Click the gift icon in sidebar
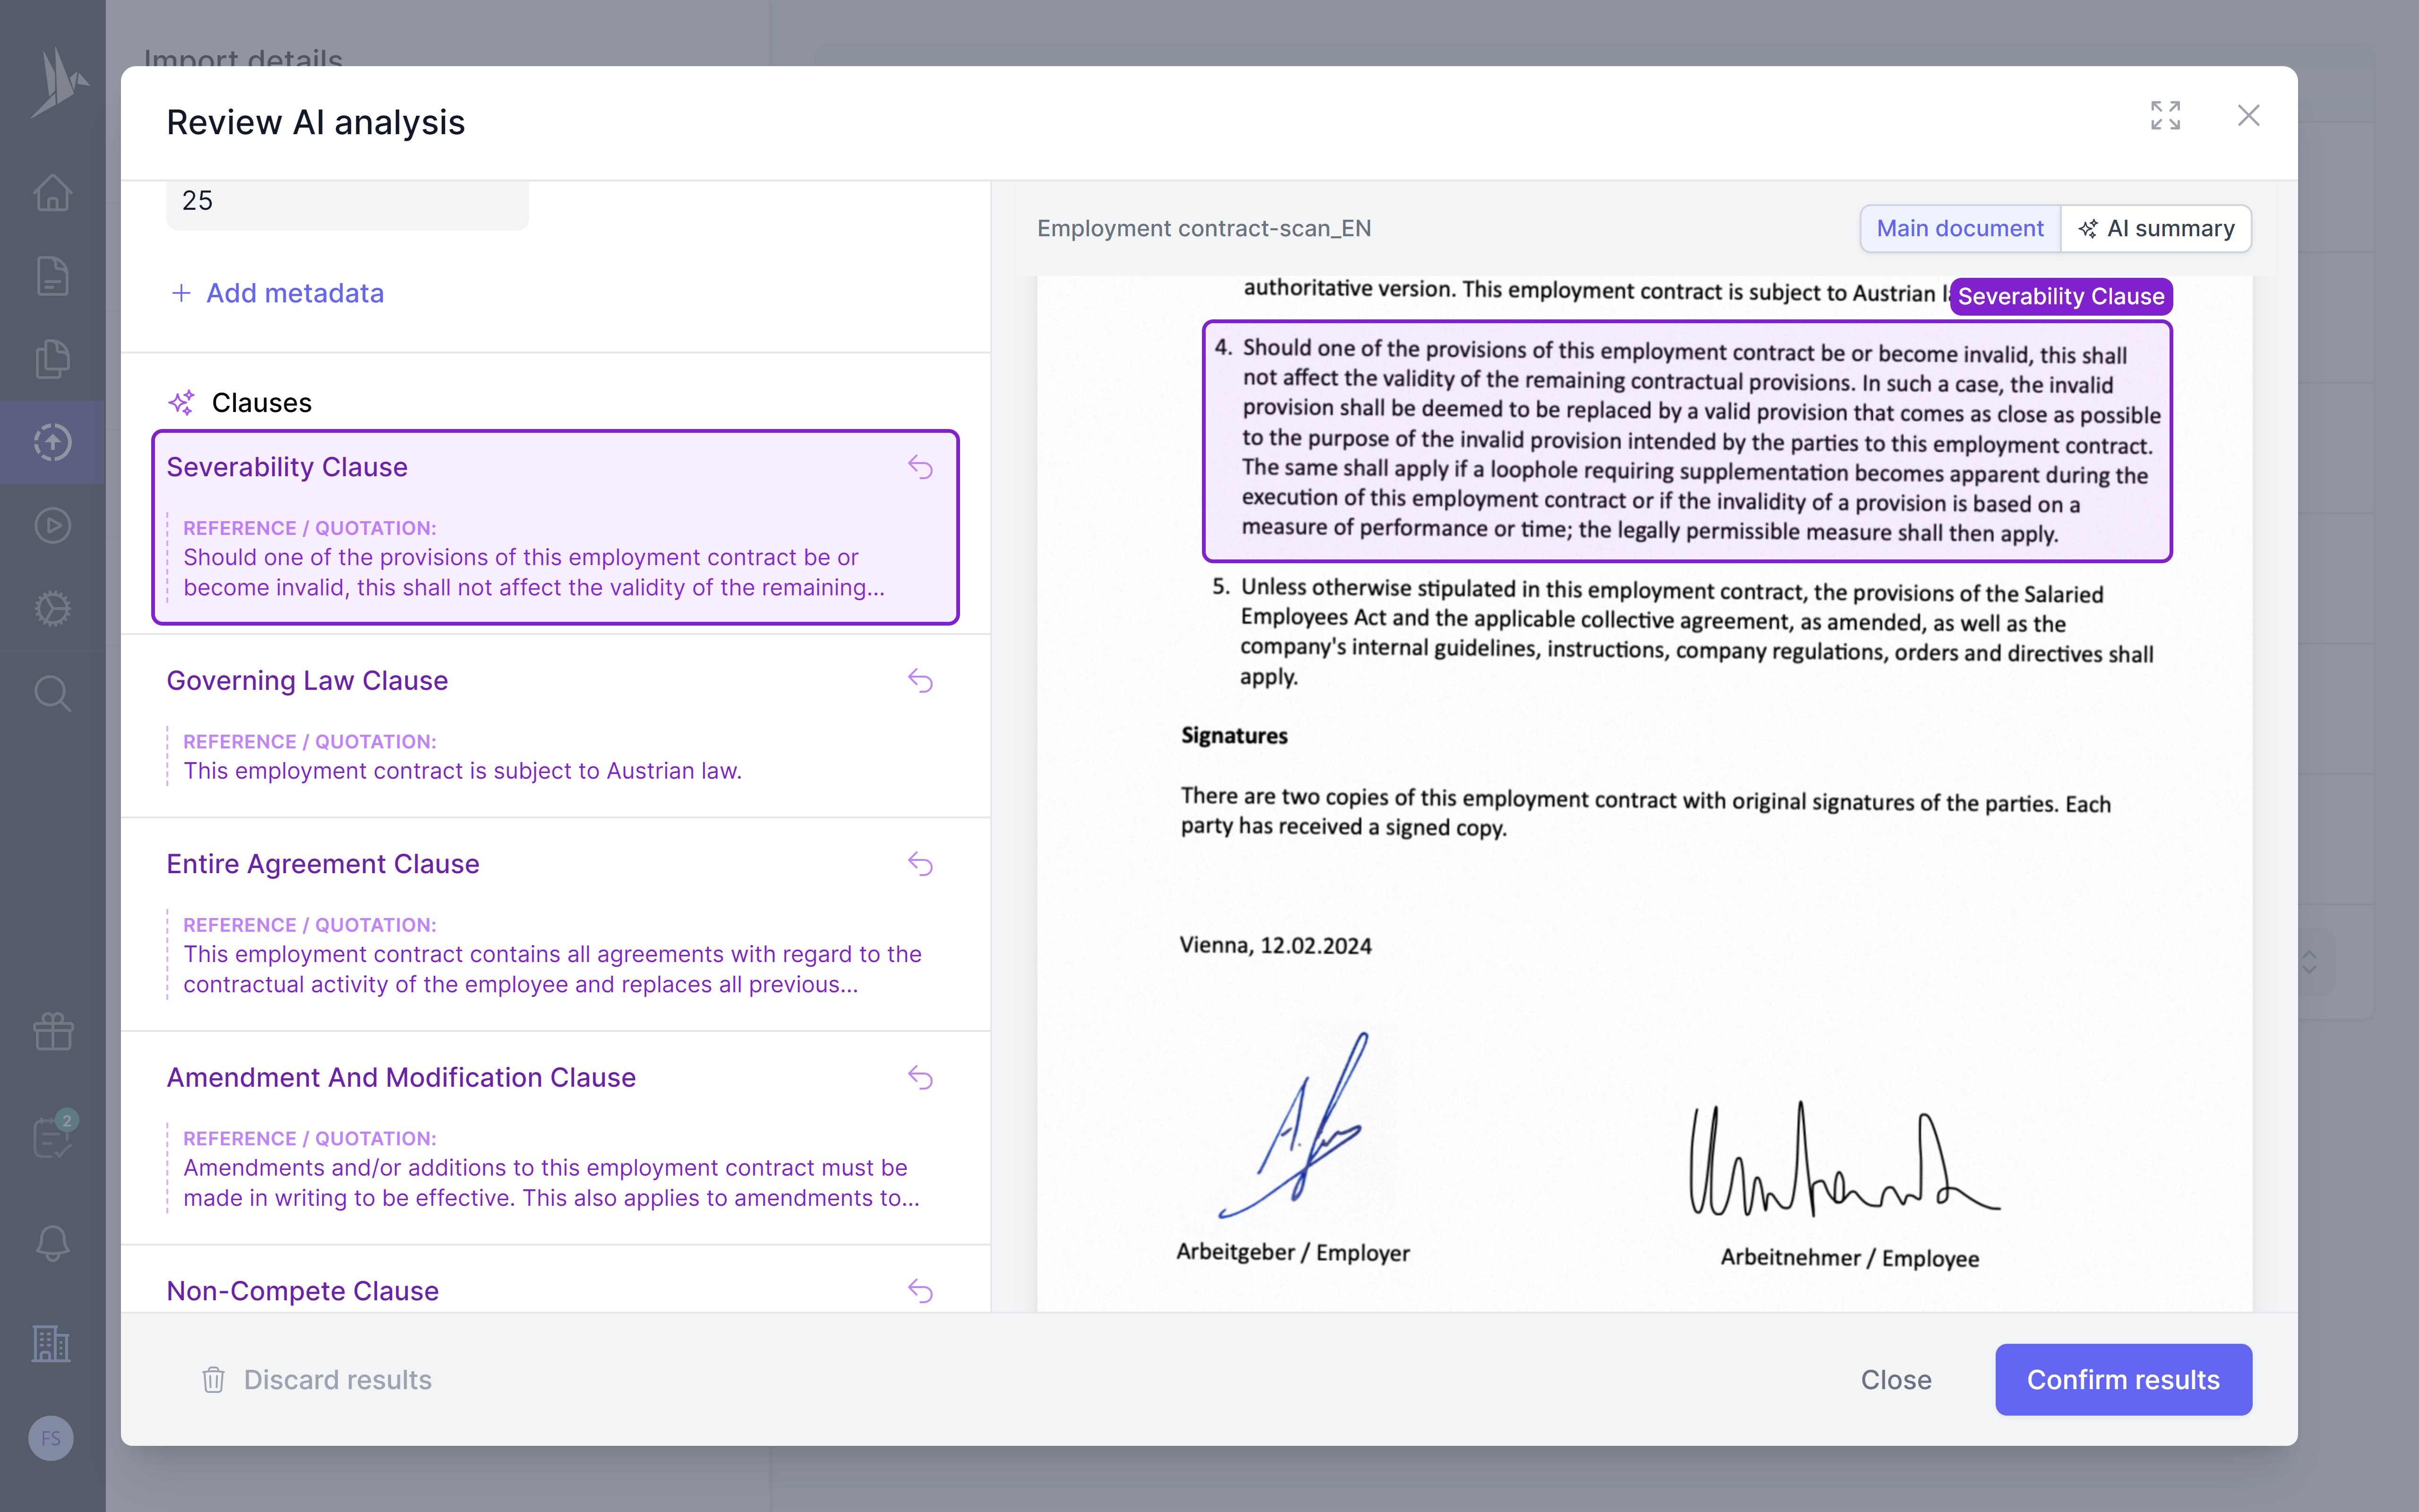2419x1512 pixels. [52, 1032]
